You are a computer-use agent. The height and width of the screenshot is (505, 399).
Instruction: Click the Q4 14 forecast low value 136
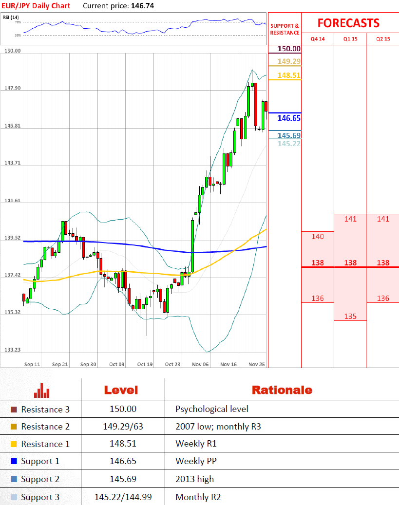318,299
